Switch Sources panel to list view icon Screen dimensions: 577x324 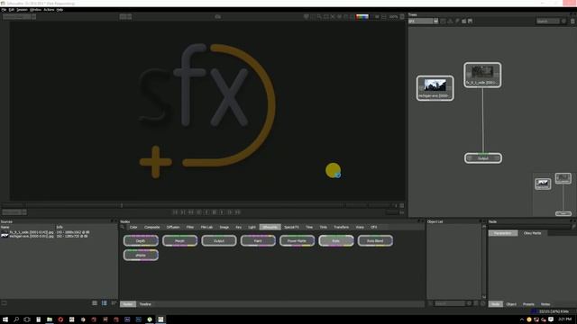pos(95,303)
